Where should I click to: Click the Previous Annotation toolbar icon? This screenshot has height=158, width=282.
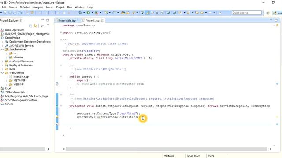[x=188, y=13]
